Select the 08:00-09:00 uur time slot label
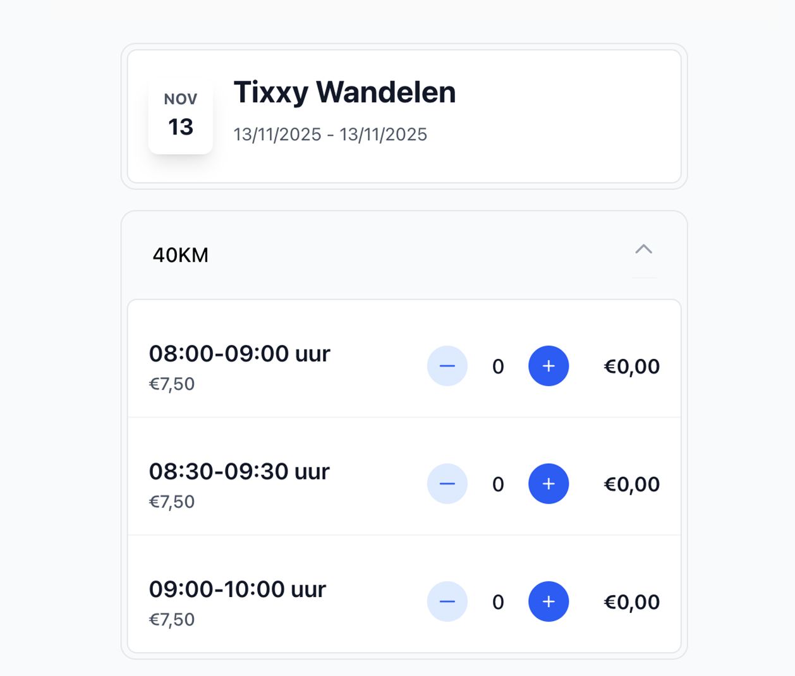This screenshot has width=795, height=676. [239, 354]
